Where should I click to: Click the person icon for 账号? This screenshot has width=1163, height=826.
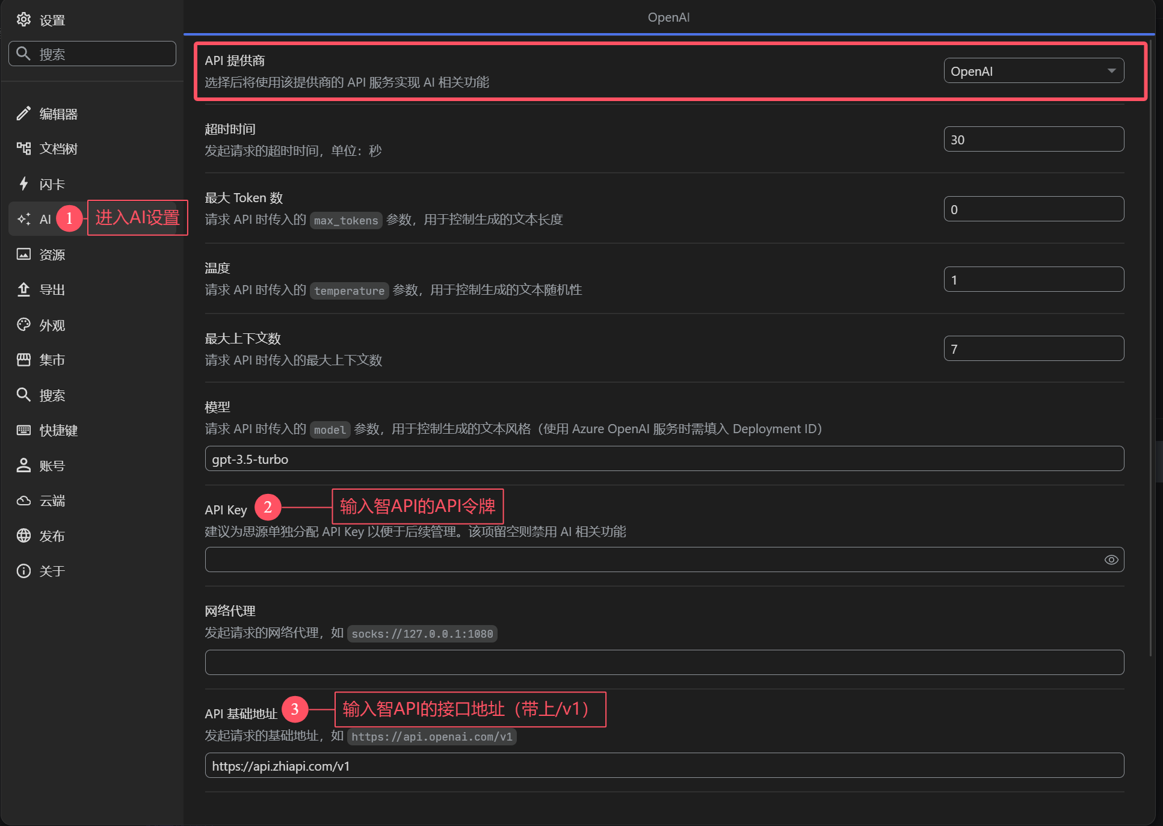pos(23,465)
